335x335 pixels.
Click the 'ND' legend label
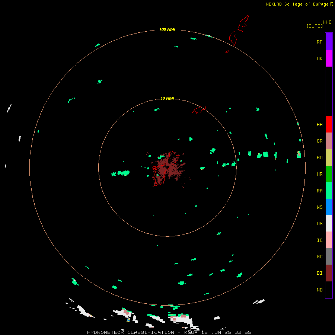[319, 290]
